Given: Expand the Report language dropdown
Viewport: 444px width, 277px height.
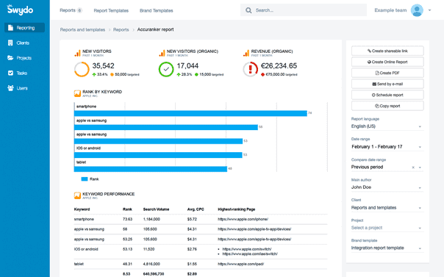Looking at the screenshot, I should click(387, 126).
